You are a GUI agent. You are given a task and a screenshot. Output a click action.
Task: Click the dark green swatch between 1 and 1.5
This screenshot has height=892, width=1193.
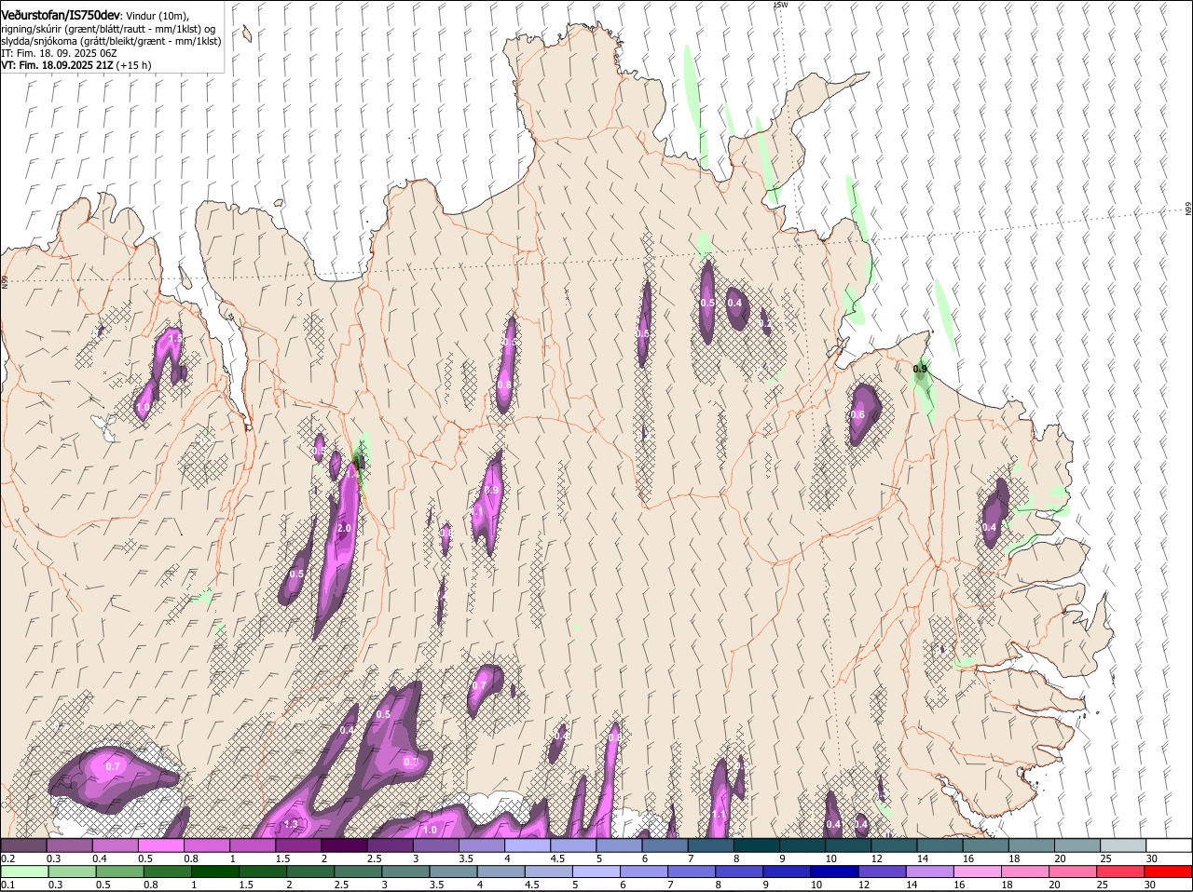click(x=214, y=872)
